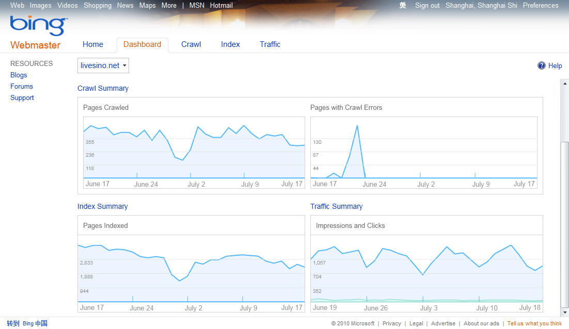
Task: Click the Impressions and Clicks title
Action: [x=350, y=225]
